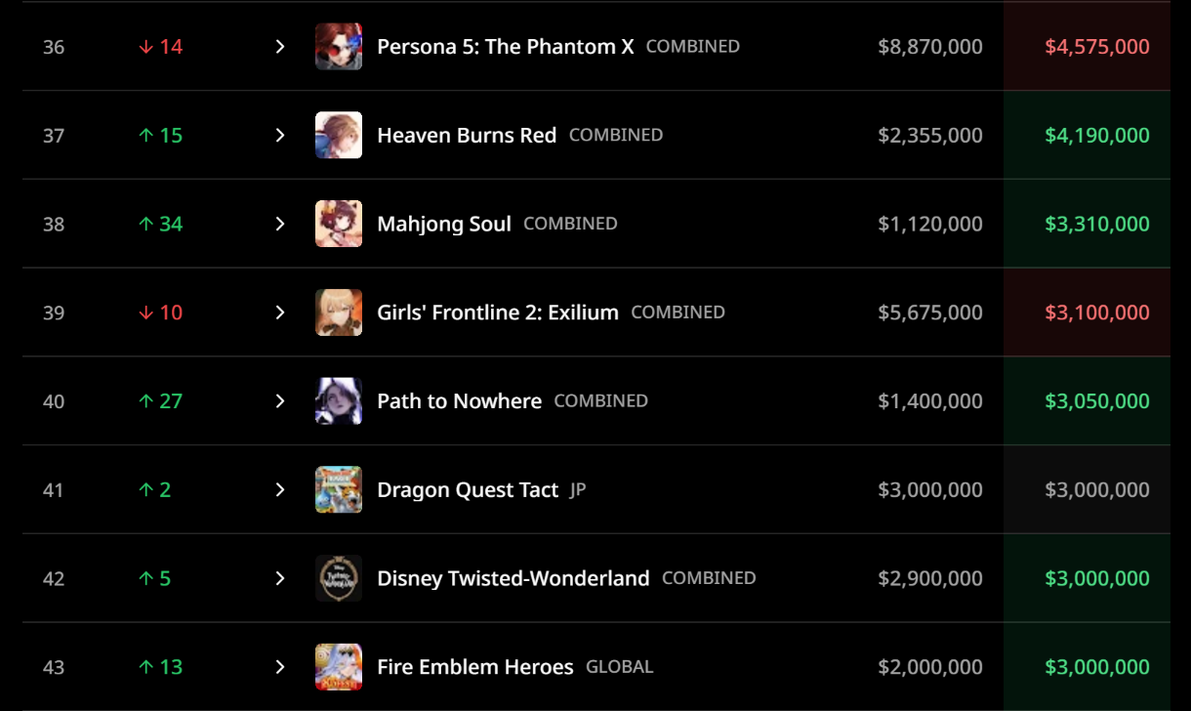Expand the Girls' Frontline 2: Exilium row chevron

[x=280, y=313]
